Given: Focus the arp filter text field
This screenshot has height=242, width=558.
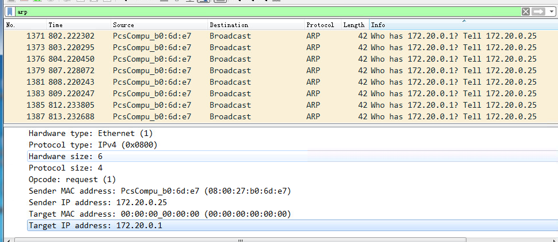Looking at the screenshot, I should tap(268, 12).
